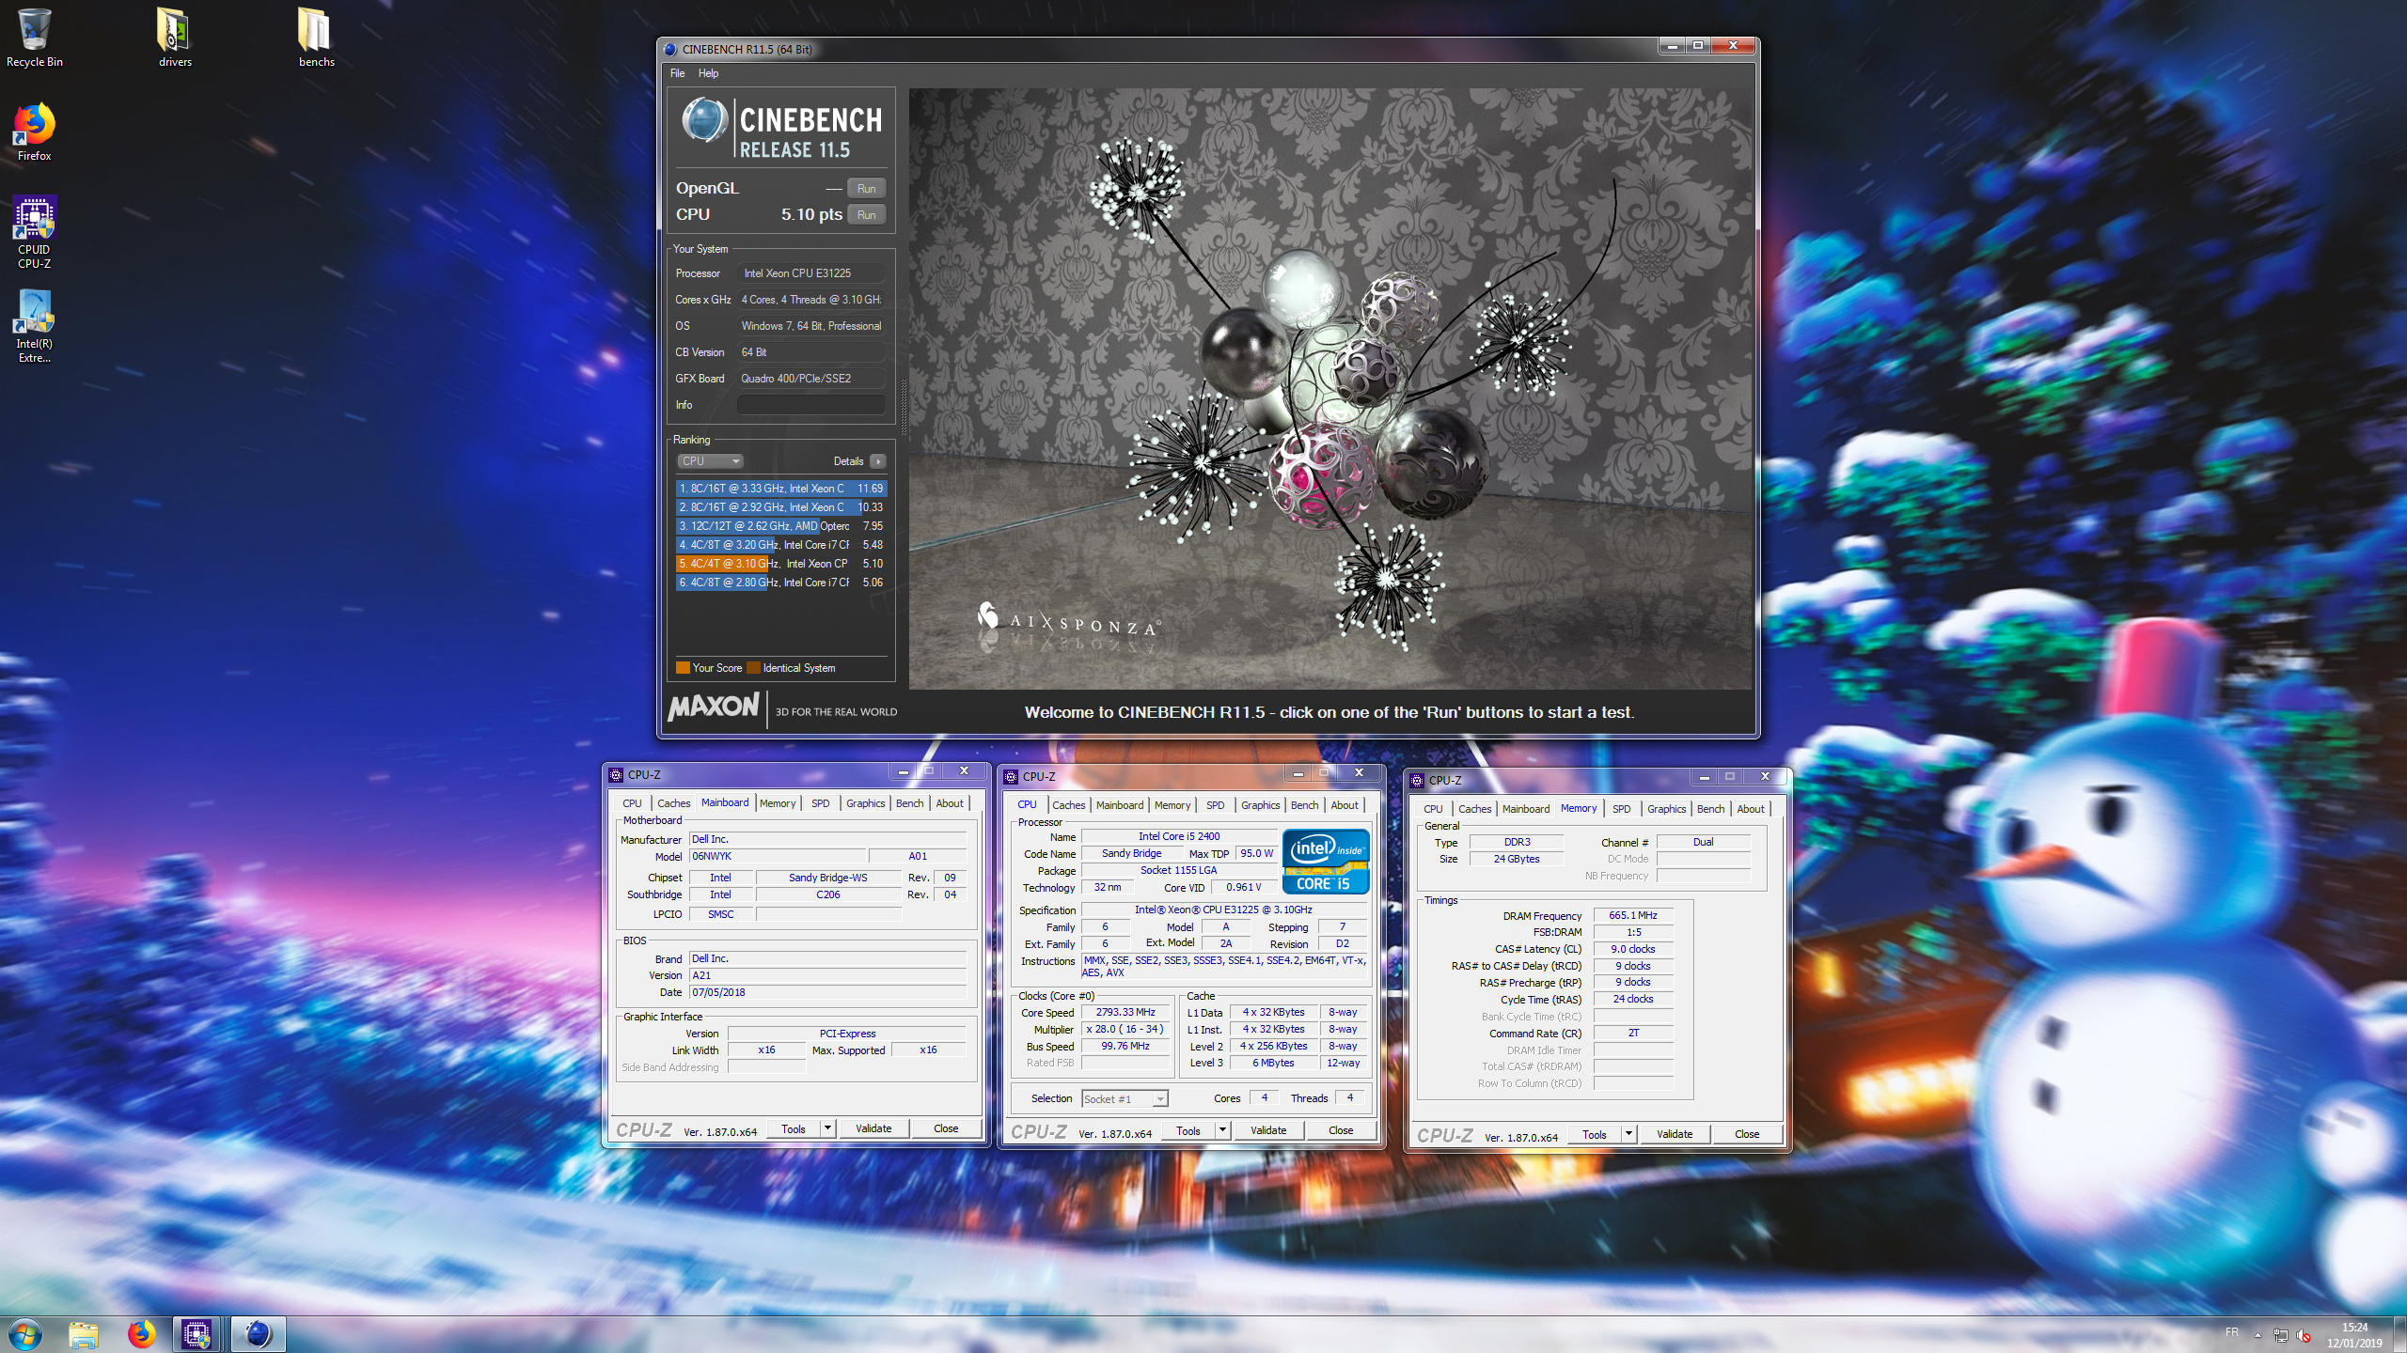Open the drivers folder icon

click(x=175, y=38)
